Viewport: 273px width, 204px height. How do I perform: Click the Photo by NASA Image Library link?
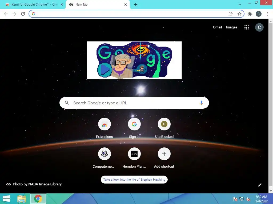(x=37, y=184)
